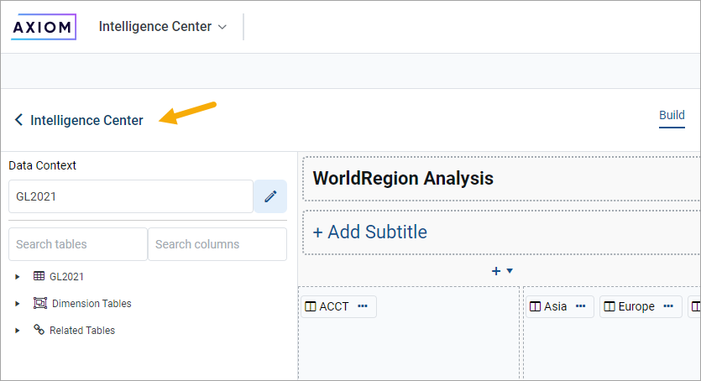Switch to the Build tab

pyautogui.click(x=672, y=116)
